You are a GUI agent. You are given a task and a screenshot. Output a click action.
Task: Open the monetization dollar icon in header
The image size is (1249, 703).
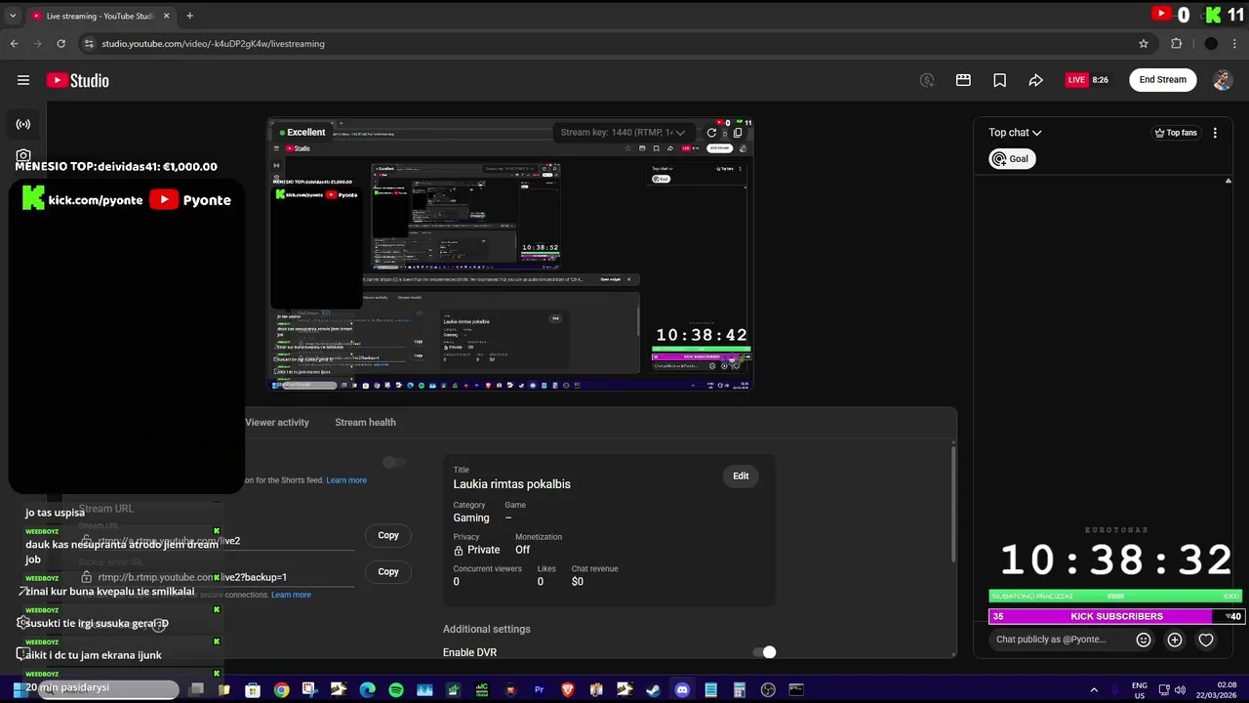pyautogui.click(x=927, y=80)
